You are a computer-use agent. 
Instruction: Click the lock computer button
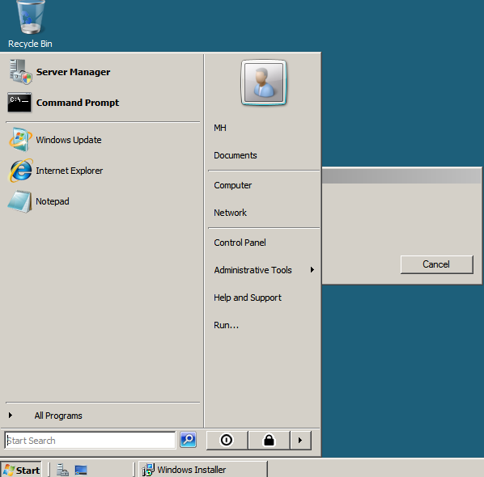pyautogui.click(x=269, y=440)
